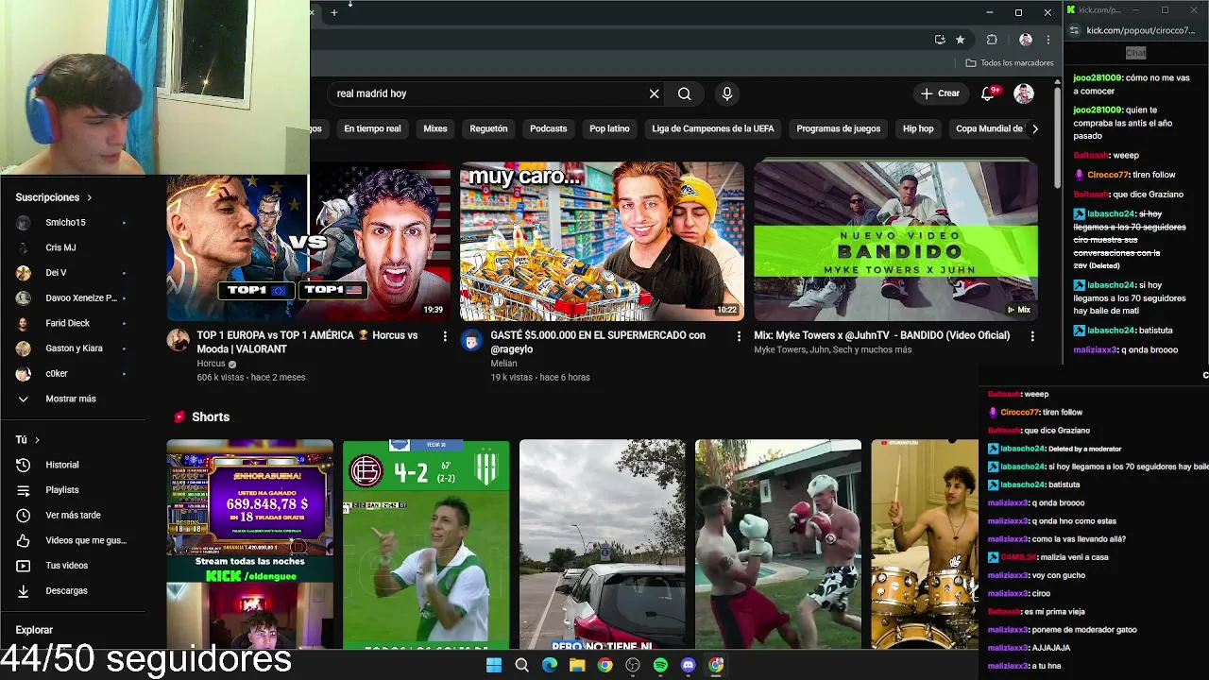Select the Pop latino filter chip
This screenshot has width=1209, height=680.
pyautogui.click(x=609, y=128)
